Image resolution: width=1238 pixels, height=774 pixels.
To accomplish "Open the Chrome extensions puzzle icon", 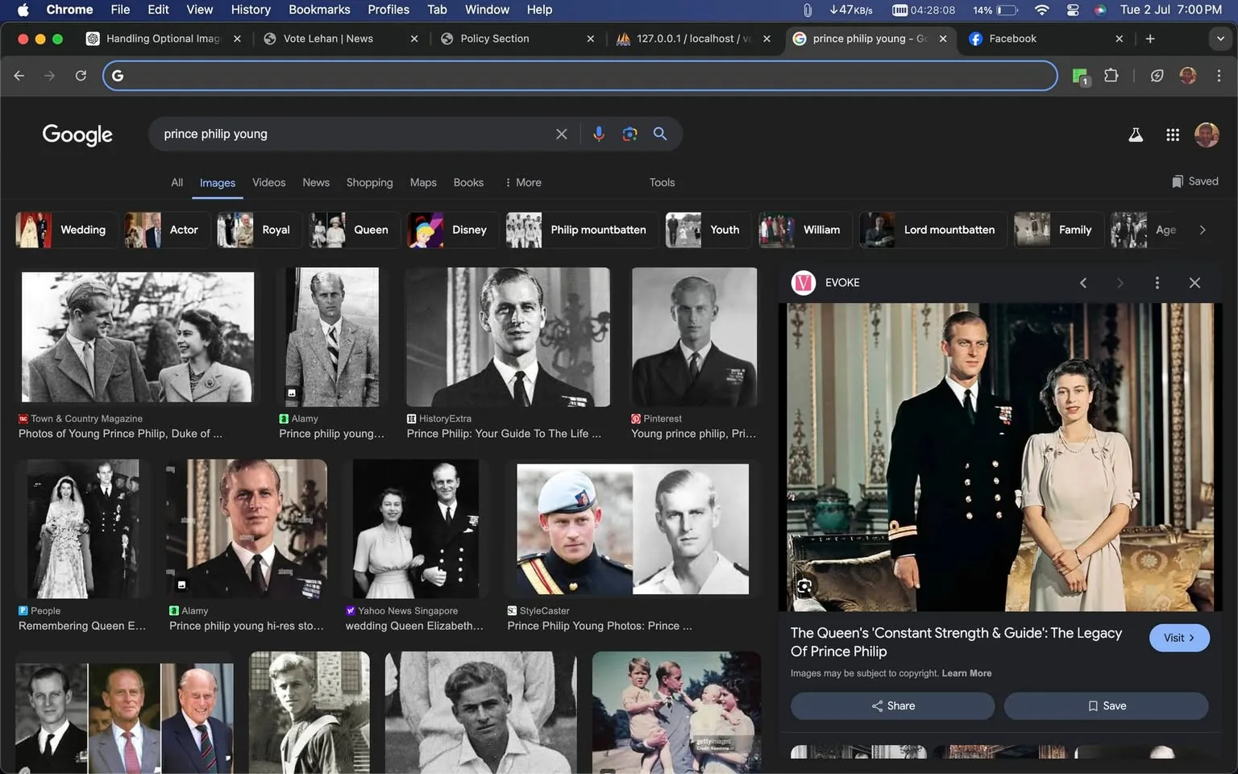I will point(1111,76).
